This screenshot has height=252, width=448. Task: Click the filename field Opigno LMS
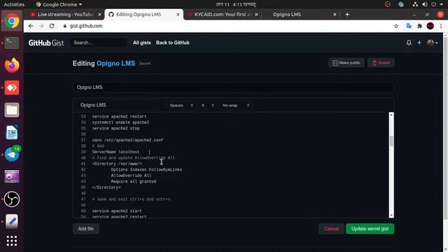click(x=117, y=105)
